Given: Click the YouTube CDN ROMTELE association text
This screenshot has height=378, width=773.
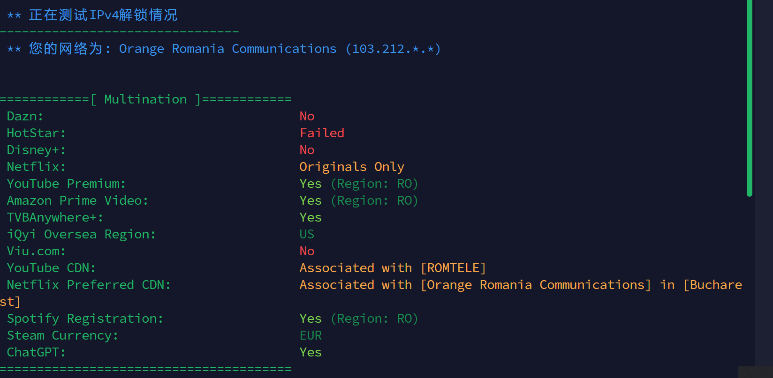Looking at the screenshot, I should (393, 268).
